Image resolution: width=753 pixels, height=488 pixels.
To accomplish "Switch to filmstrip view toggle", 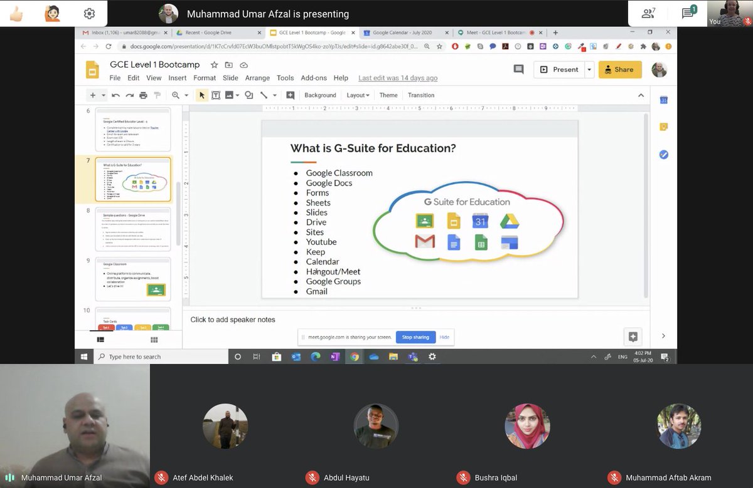I will click(x=100, y=340).
